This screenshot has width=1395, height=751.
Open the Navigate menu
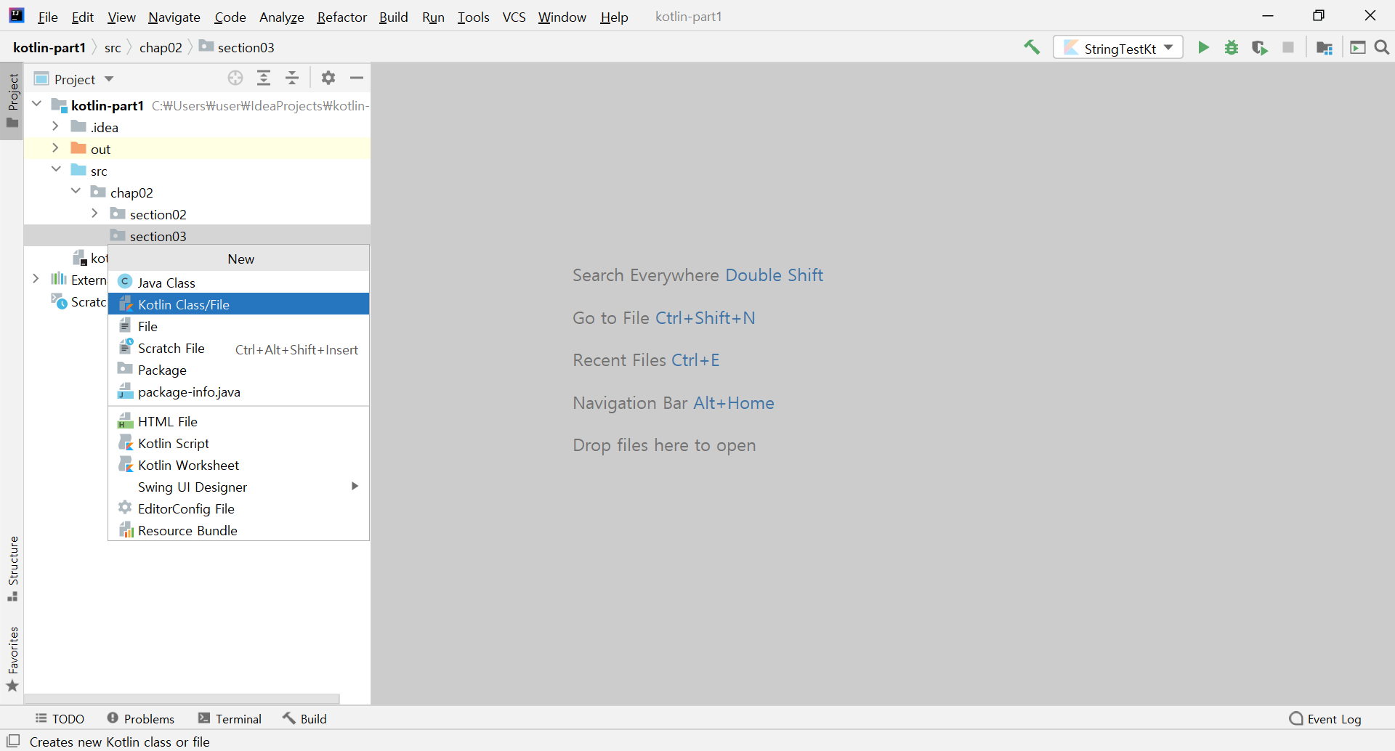[174, 17]
